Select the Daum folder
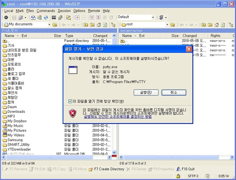The height and width of the screenshot is (180, 236). [x=10, y=107]
